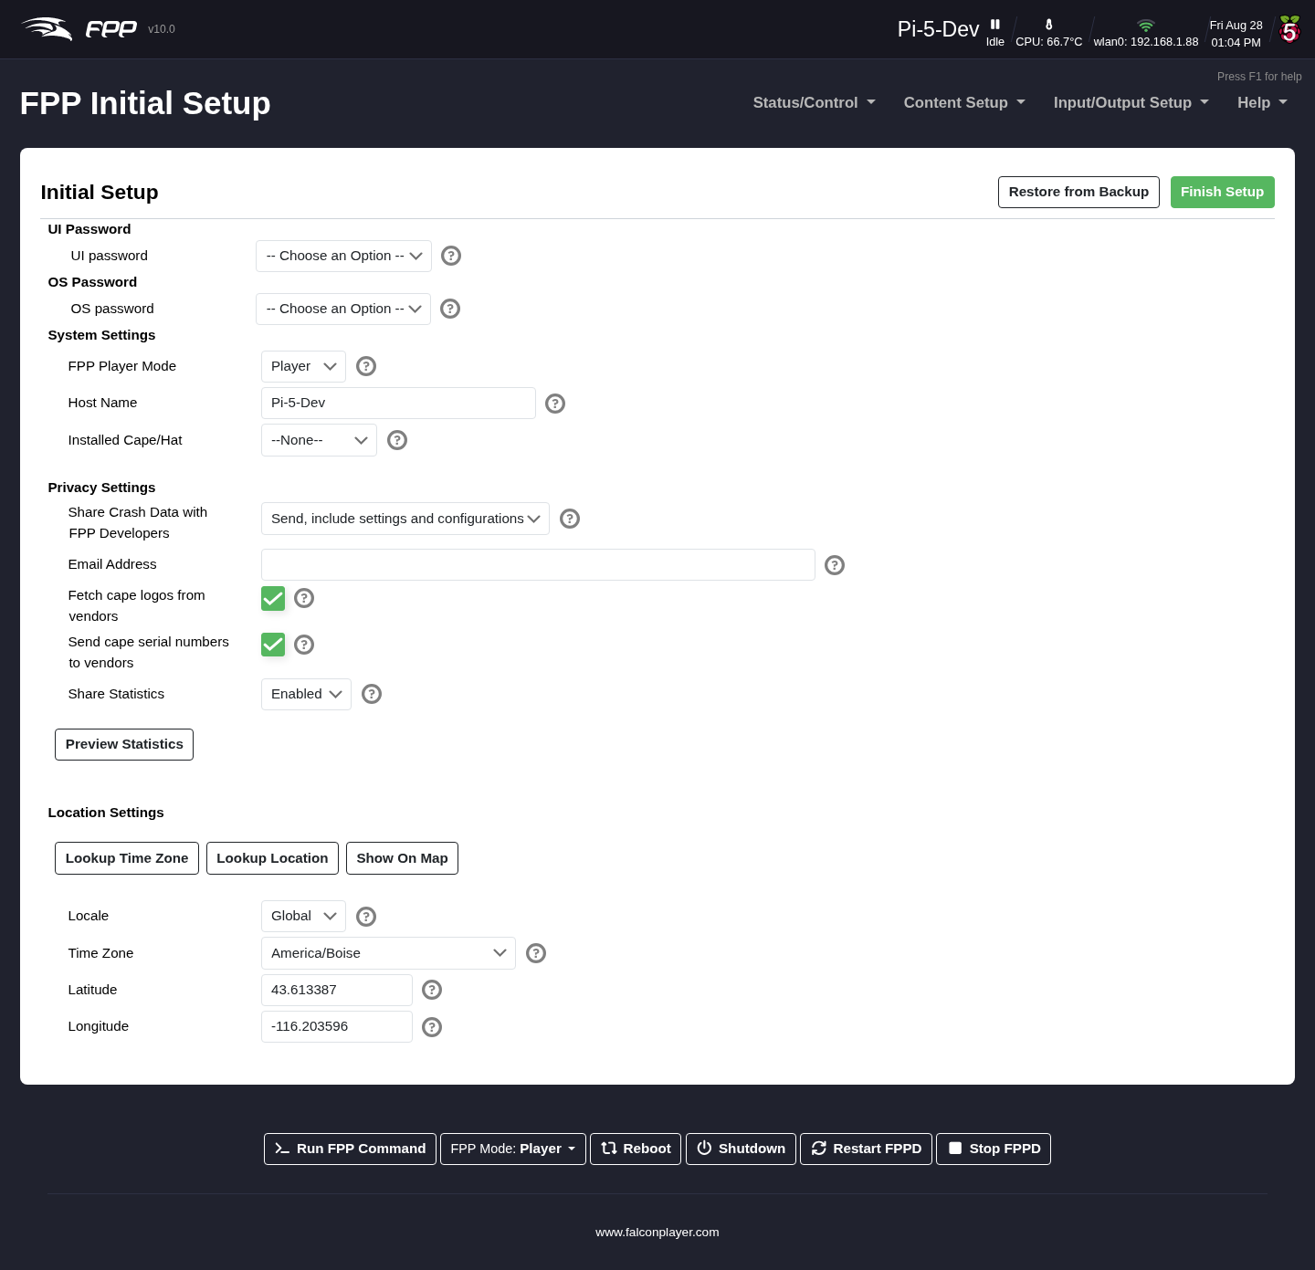
Task: Uncheck Send cape serial numbers to vendors
Action: pos(273,645)
